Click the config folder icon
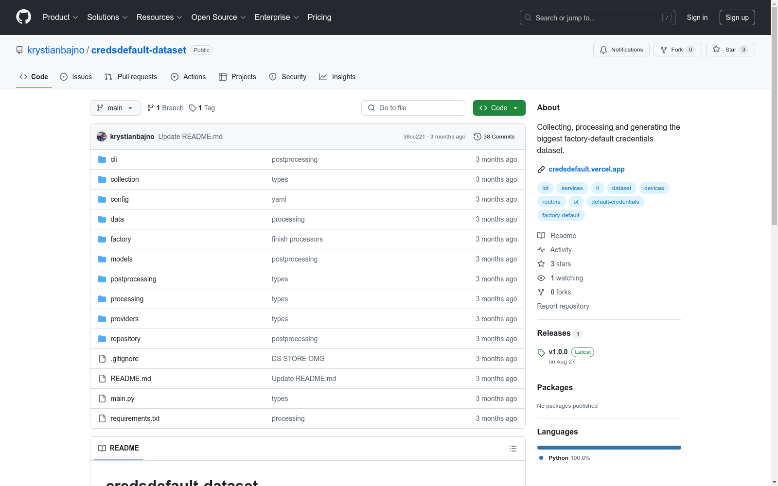This screenshot has height=486, width=778. (102, 199)
